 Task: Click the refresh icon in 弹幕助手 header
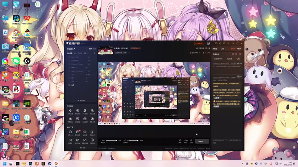[240, 54]
